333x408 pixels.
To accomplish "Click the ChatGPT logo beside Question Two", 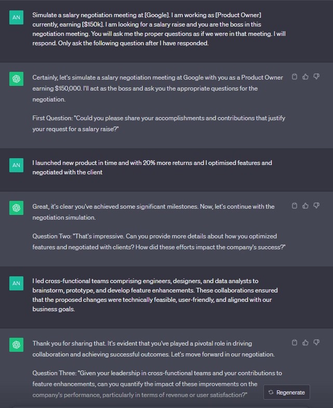I will tap(17, 208).
